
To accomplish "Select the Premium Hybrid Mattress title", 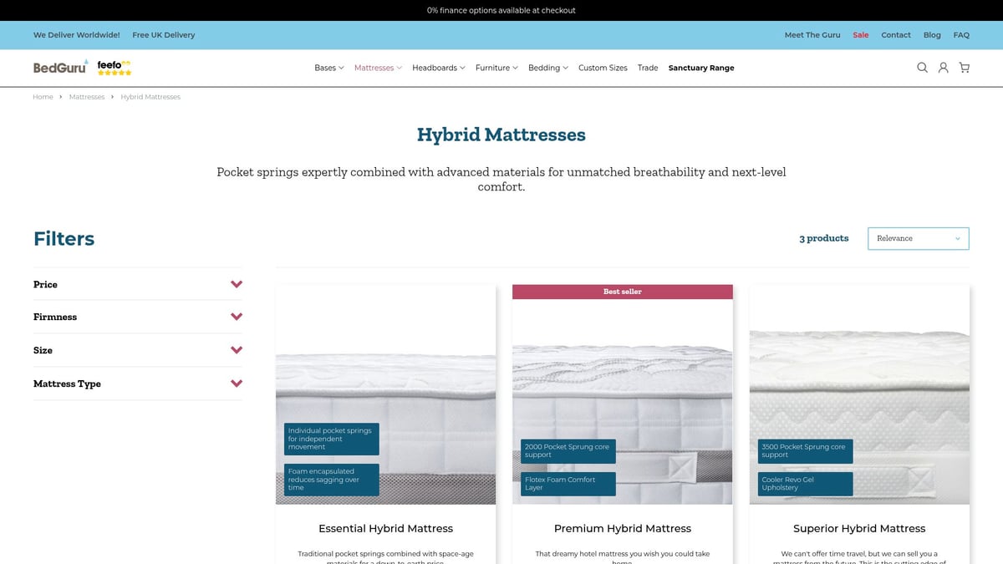I will [622, 528].
